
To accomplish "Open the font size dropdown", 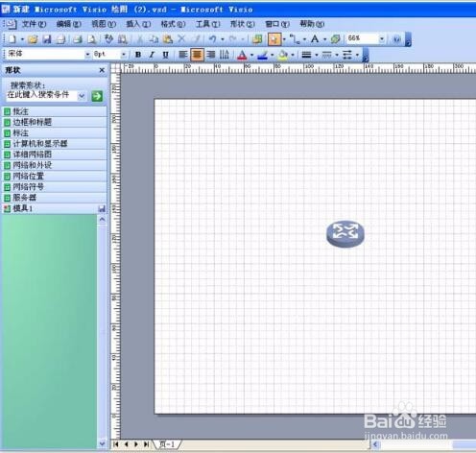I will click(x=123, y=55).
